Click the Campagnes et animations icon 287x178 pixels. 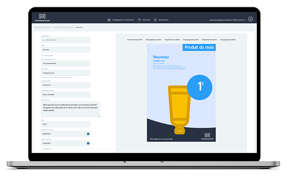tap(109, 20)
